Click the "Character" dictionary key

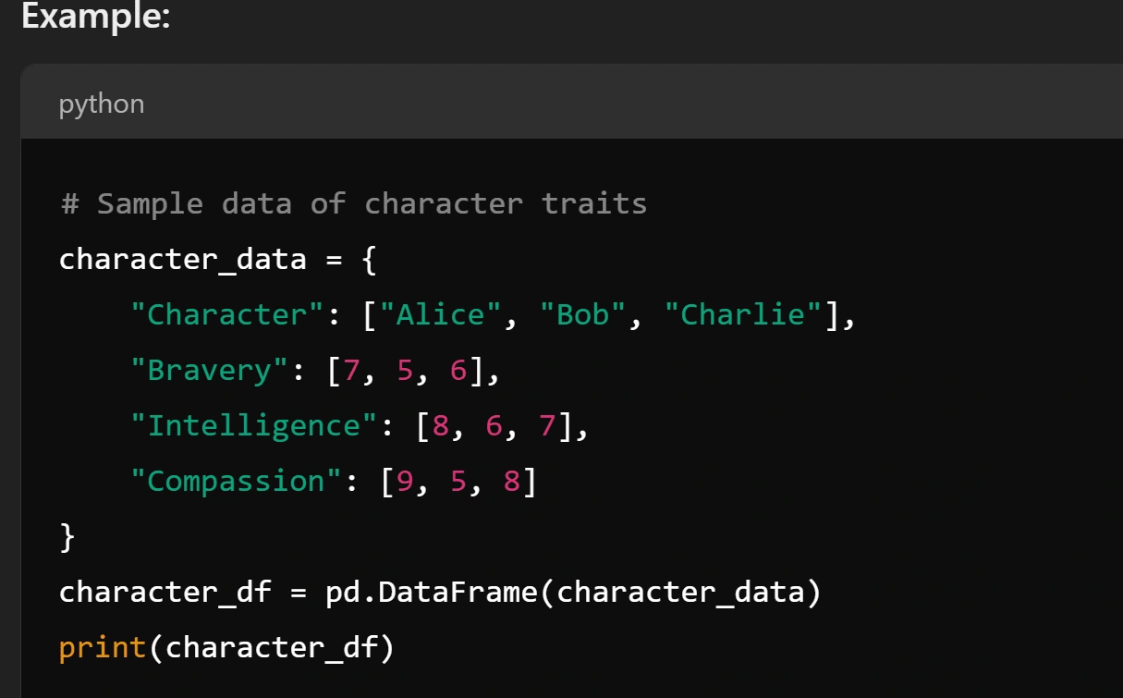pyautogui.click(x=226, y=314)
